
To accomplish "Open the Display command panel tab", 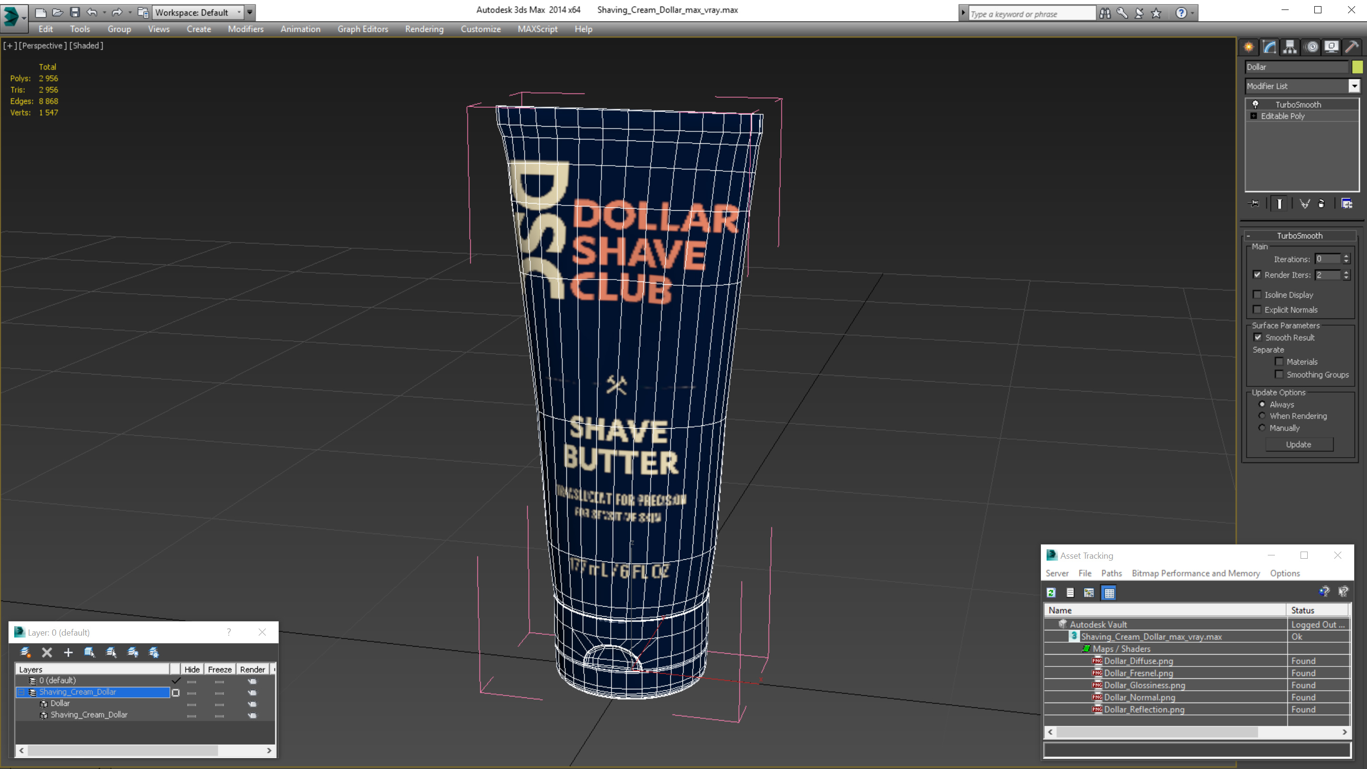I will pyautogui.click(x=1331, y=47).
